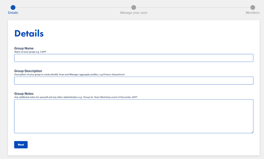Click into the Group Description field
This screenshot has height=159, width=264.
click(134, 80)
